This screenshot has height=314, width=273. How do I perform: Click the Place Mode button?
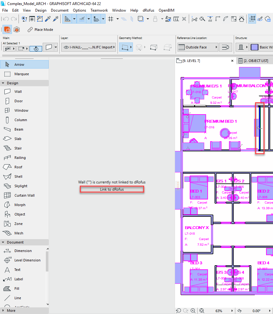point(40,30)
